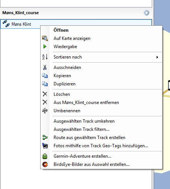Click the A-Z sort icon
This screenshot has height=189, width=170.
45,57
